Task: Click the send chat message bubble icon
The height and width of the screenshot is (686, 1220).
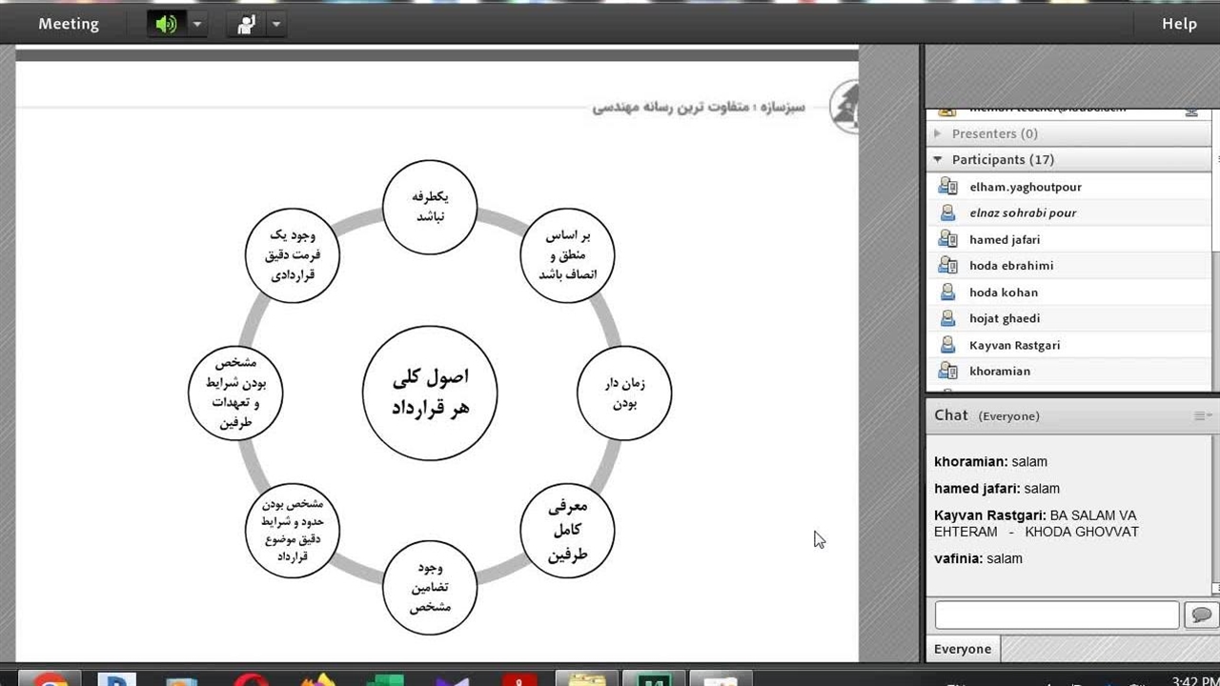Action: [x=1201, y=615]
